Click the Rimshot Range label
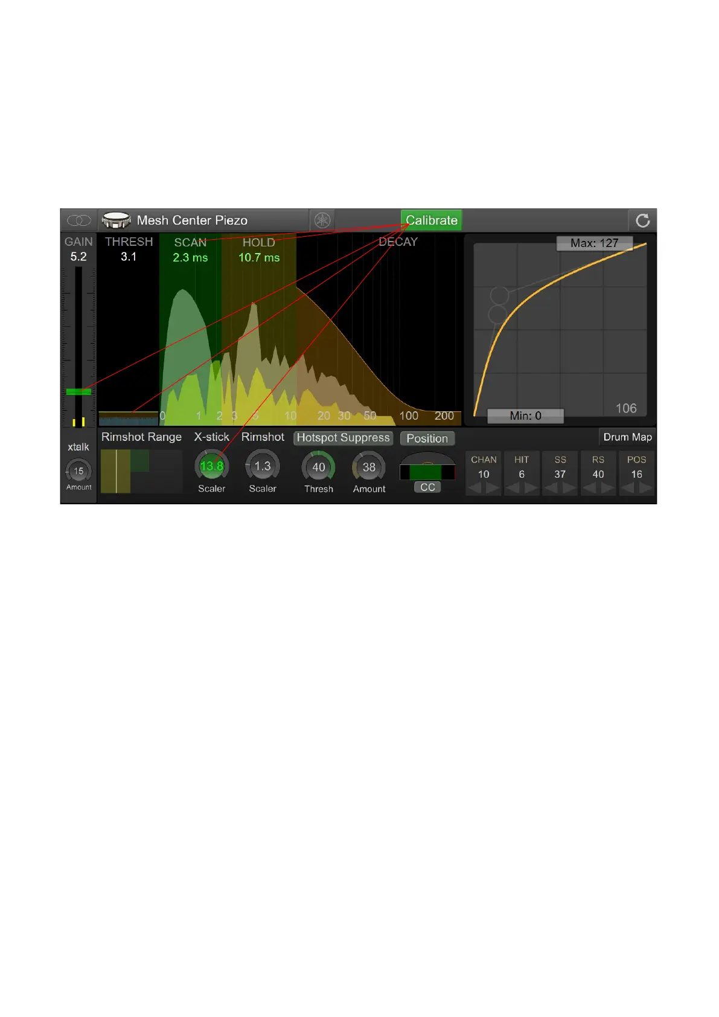Screen dimensions: 719x1017 coord(141,437)
